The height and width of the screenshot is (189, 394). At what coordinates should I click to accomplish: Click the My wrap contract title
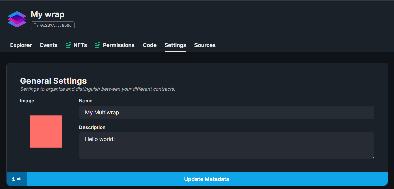tap(48, 14)
